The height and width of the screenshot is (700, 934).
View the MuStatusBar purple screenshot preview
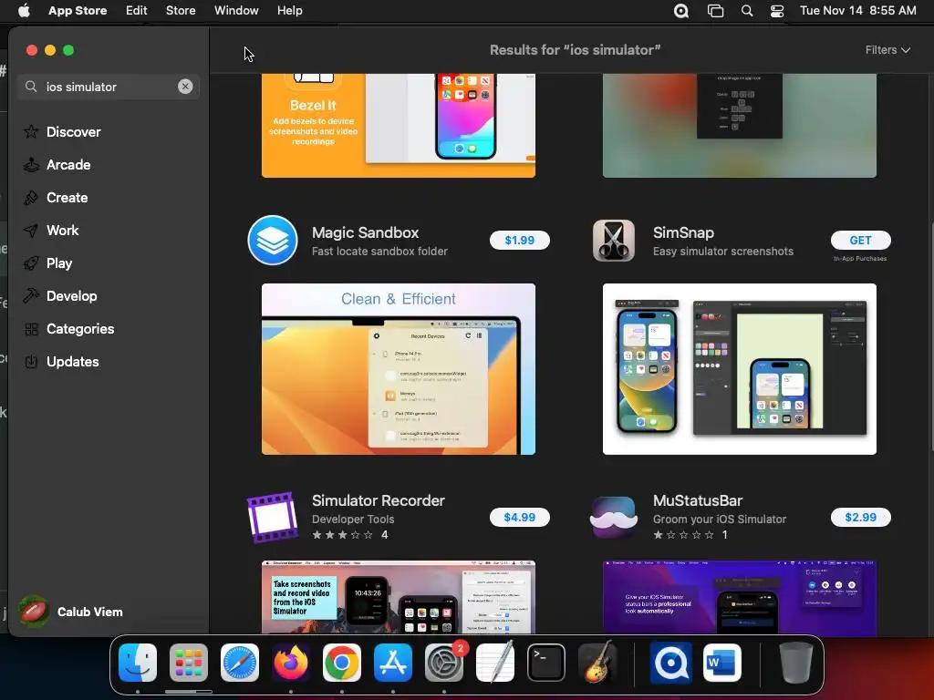pos(739,597)
